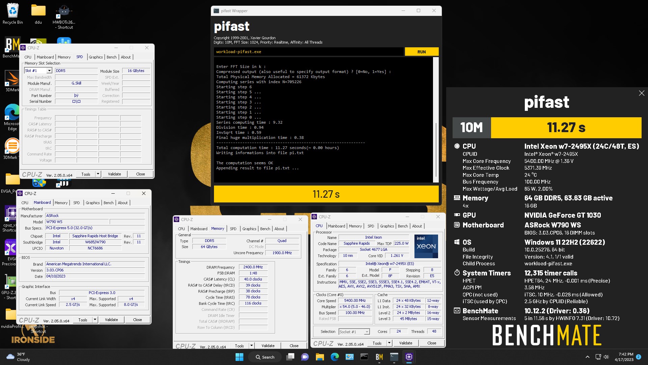Click Validate in the SPD CPU-Z window

click(x=114, y=174)
